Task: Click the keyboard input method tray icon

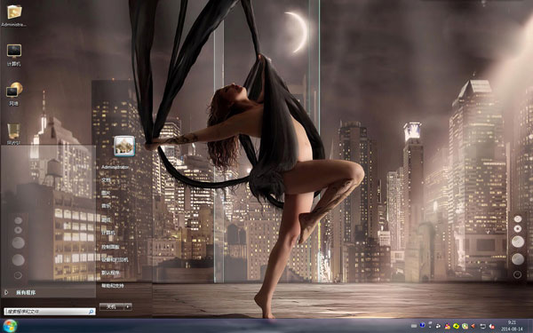Action: pyautogui.click(x=414, y=326)
